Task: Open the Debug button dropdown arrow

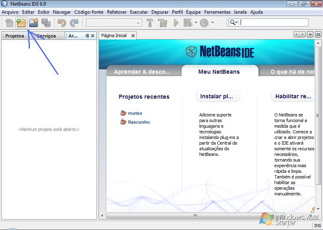Action: [196, 23]
